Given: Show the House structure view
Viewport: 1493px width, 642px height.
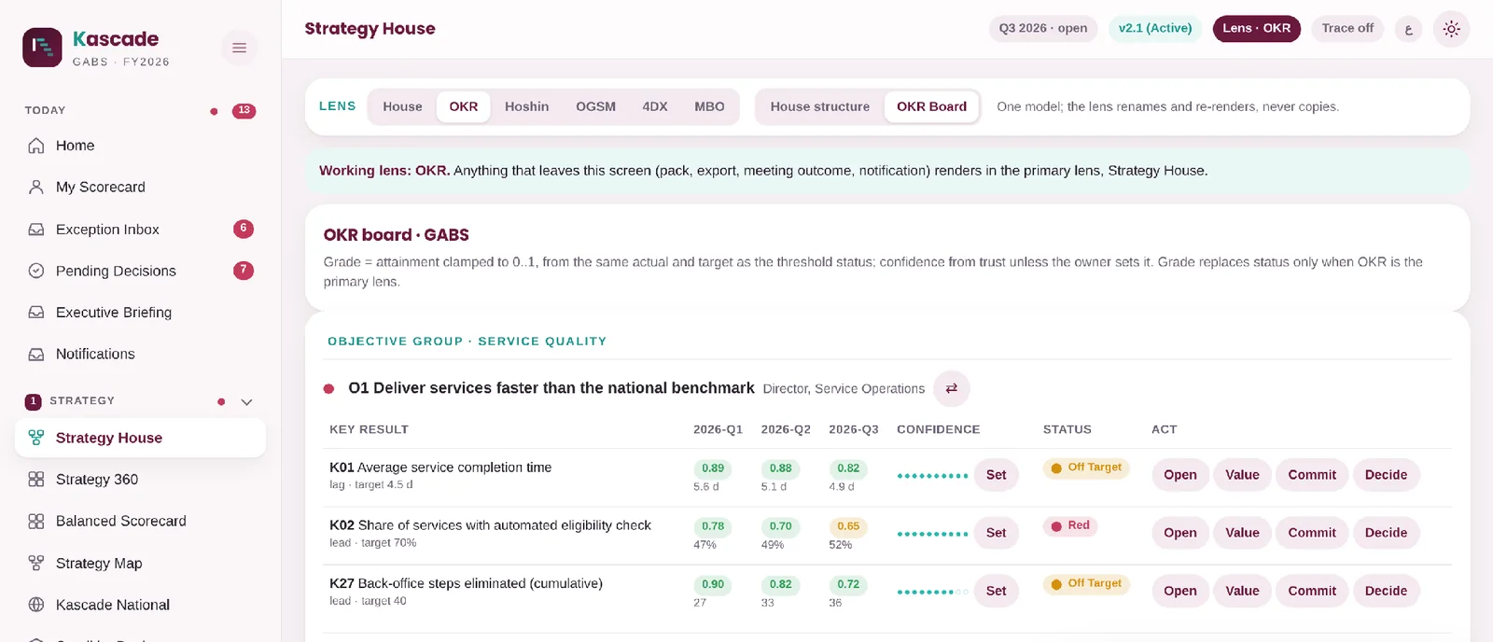Looking at the screenshot, I should (820, 107).
